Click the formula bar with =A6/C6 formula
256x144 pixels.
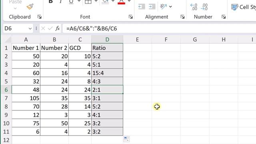(159, 28)
